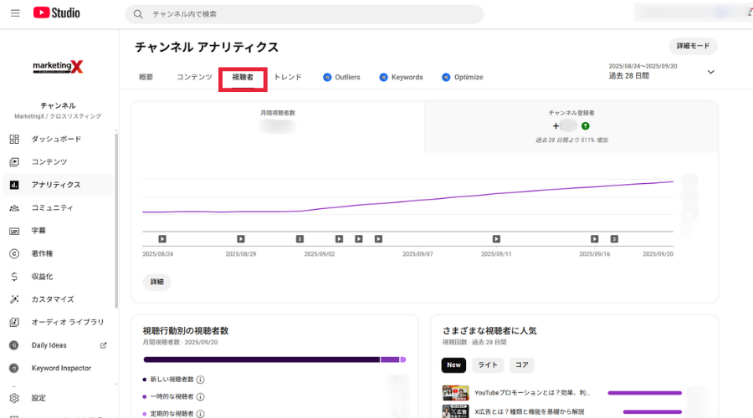Open the Subtitles (字幕) sidebar item
753x418 pixels.
coord(38,231)
